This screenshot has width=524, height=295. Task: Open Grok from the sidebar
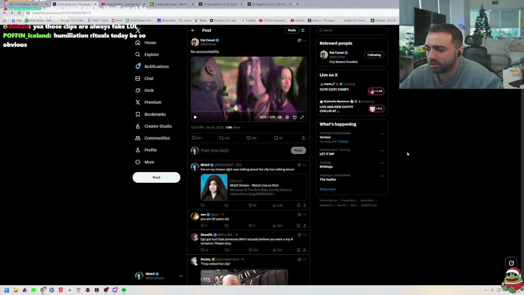[x=144, y=90]
